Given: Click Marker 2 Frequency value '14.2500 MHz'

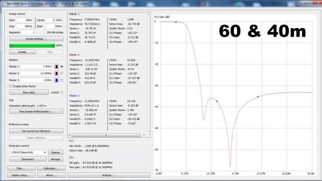Looking at the screenshot, I should [92, 60].
